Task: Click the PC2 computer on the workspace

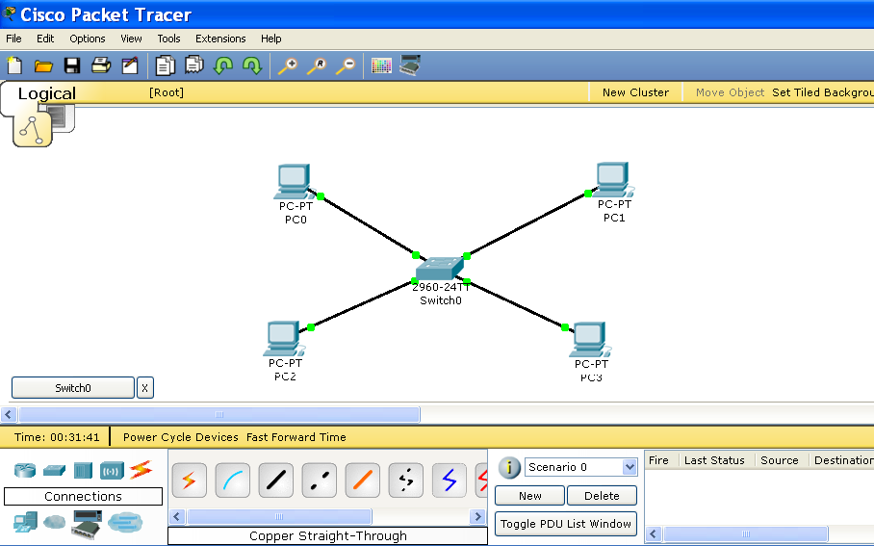Action: pyautogui.click(x=283, y=339)
